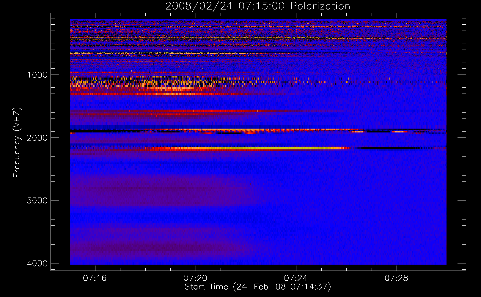Viewport: 481px width, 297px height.
Task: Click the 07:28 time tick label
Action: (397, 278)
